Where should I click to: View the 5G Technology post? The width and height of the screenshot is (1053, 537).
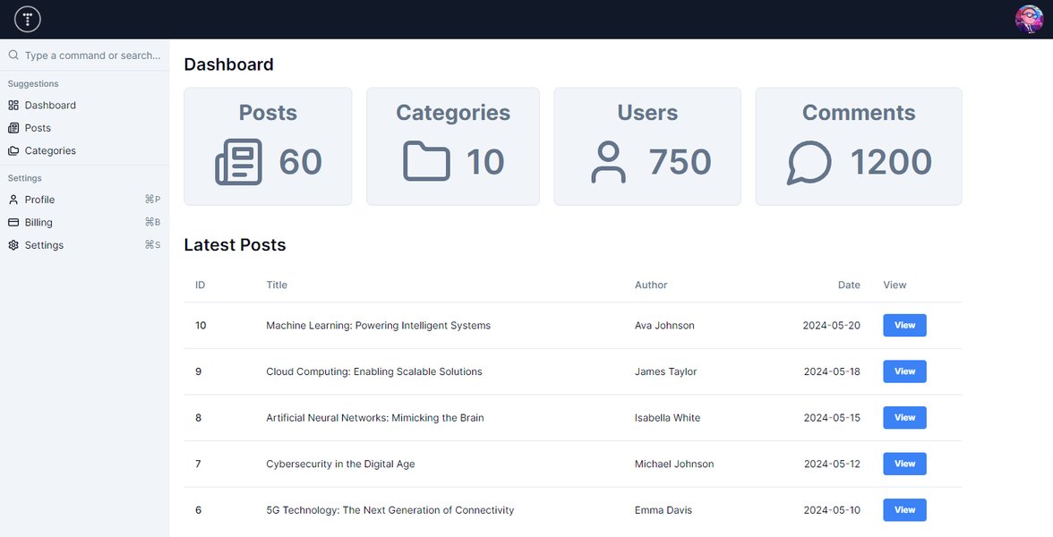(904, 510)
